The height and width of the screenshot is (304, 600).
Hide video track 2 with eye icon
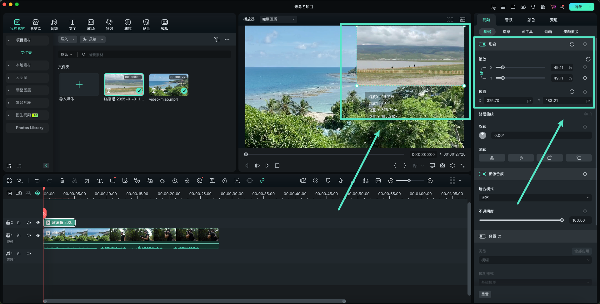pyautogui.click(x=38, y=223)
